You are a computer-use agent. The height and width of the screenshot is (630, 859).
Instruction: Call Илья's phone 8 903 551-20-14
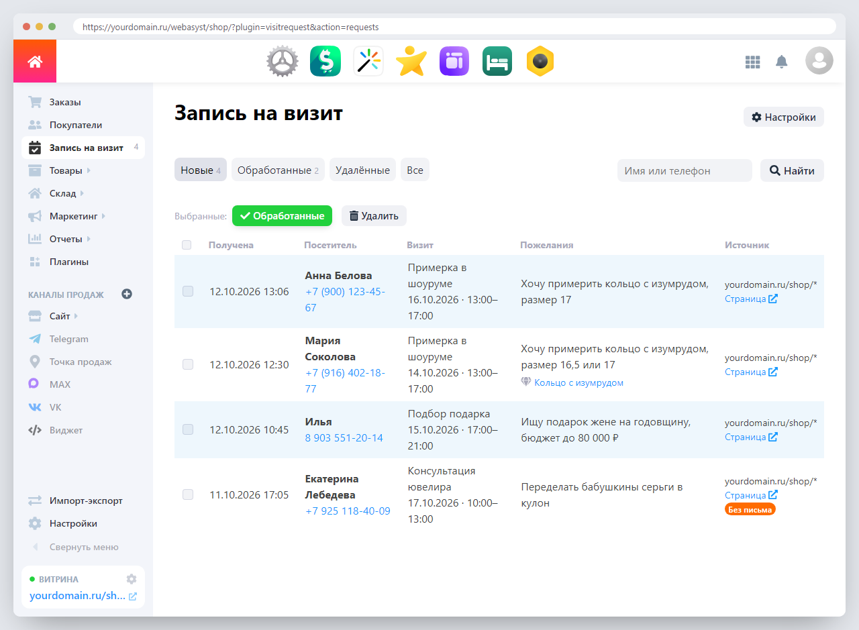coord(344,437)
